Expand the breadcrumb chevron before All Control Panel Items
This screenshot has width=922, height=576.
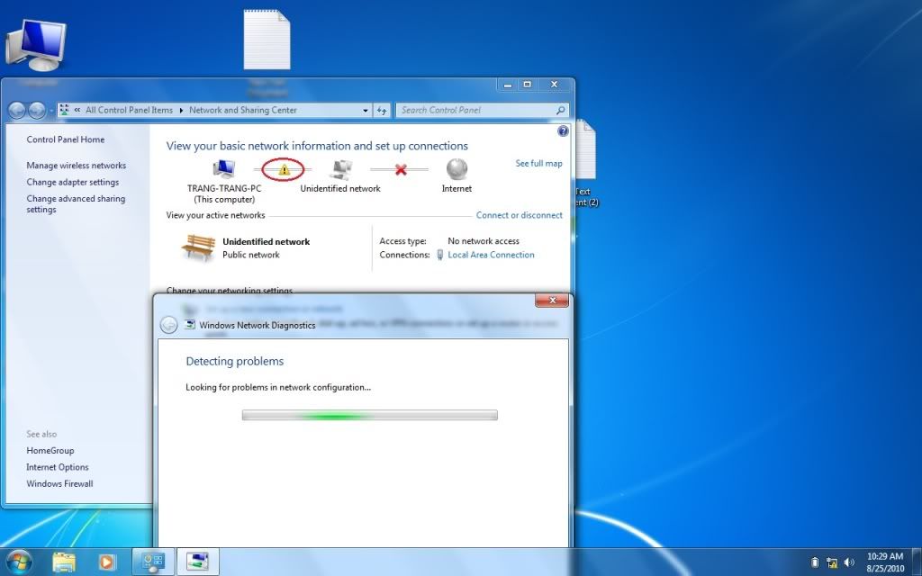(x=77, y=110)
